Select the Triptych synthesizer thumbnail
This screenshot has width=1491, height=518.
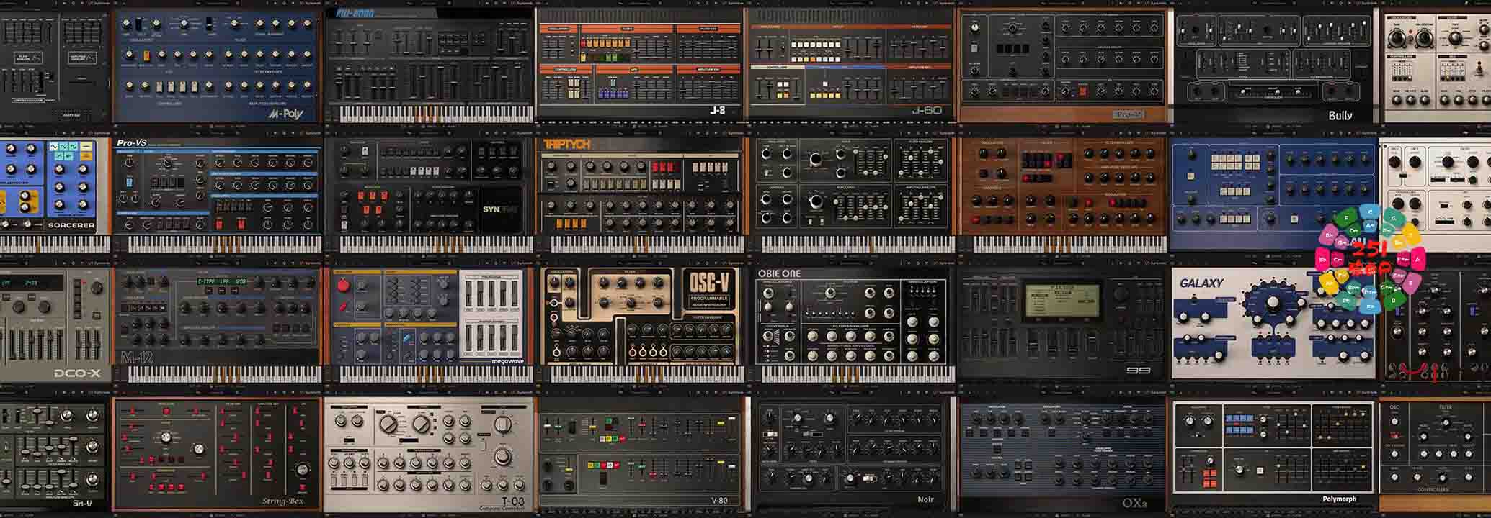pyautogui.click(x=641, y=194)
